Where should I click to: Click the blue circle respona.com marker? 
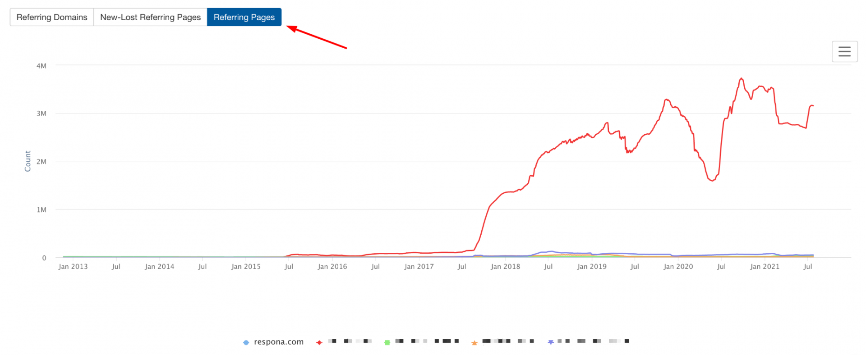pyautogui.click(x=246, y=343)
